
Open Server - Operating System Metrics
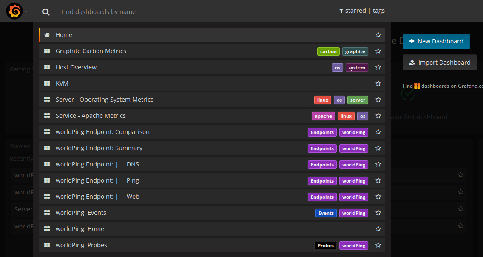pyautogui.click(x=212, y=100)
